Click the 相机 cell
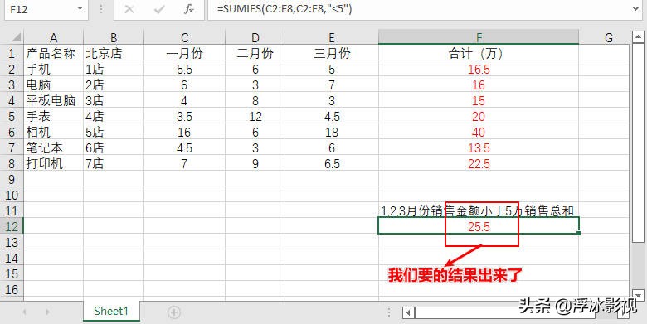 [54, 132]
